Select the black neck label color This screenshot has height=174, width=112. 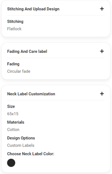(x=11, y=163)
